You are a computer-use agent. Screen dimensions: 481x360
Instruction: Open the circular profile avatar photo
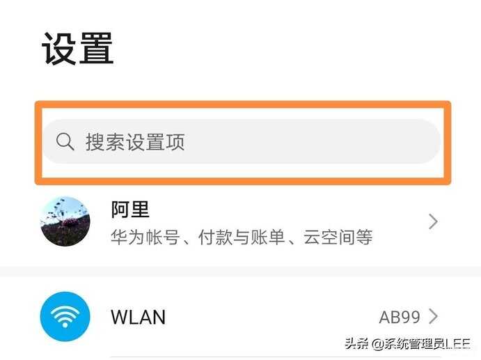tap(65, 221)
